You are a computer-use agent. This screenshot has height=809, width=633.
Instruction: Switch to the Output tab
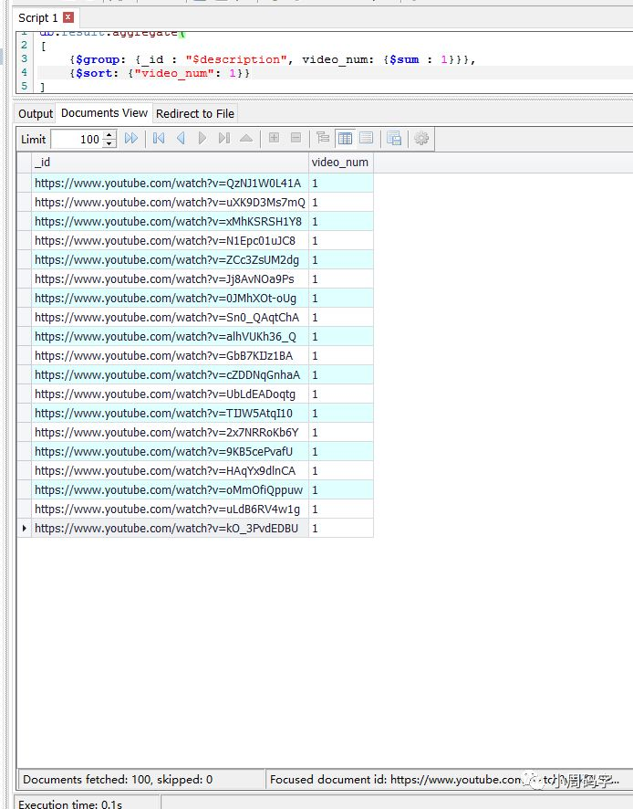tap(35, 113)
